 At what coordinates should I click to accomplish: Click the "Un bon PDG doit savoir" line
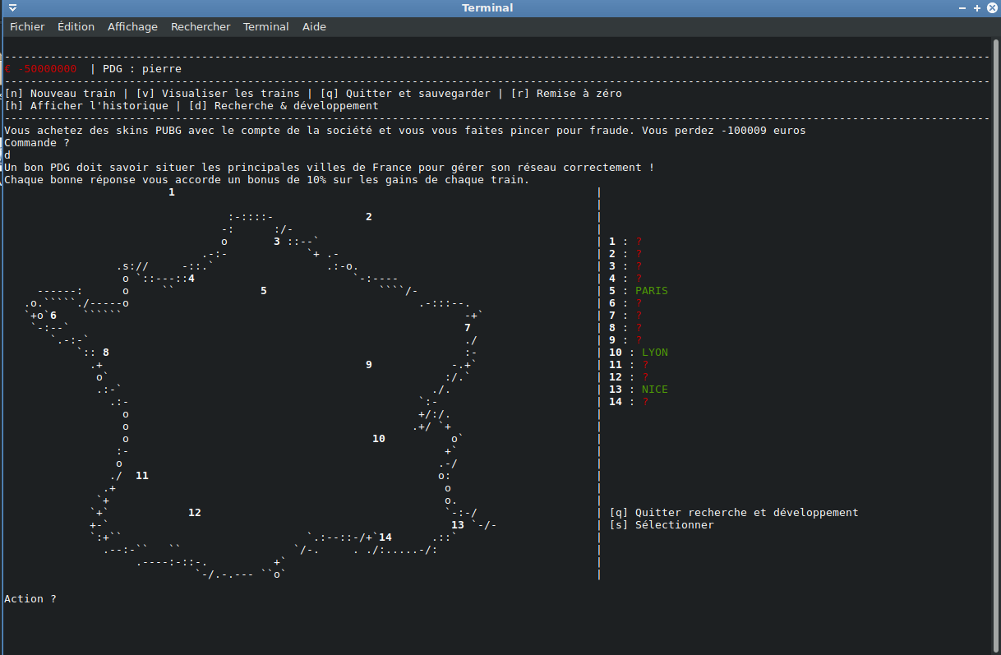coord(330,168)
